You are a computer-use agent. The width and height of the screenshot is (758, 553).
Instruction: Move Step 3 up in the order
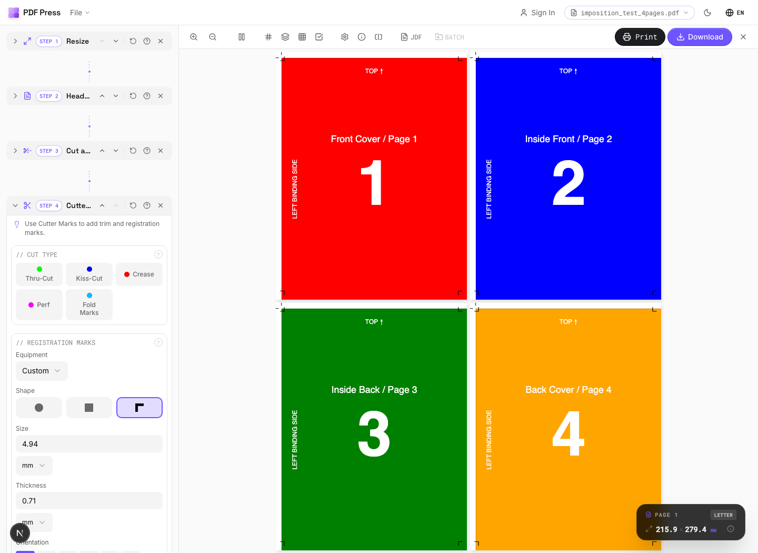102,151
